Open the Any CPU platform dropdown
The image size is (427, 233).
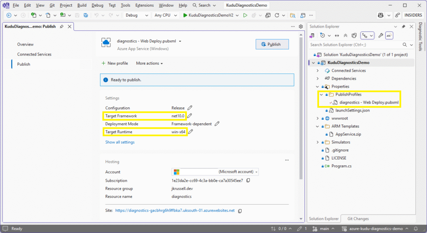point(165,15)
